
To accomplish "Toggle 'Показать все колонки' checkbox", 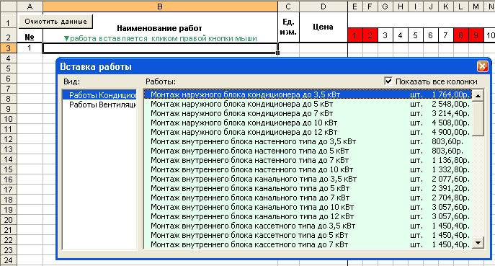I will (x=388, y=81).
